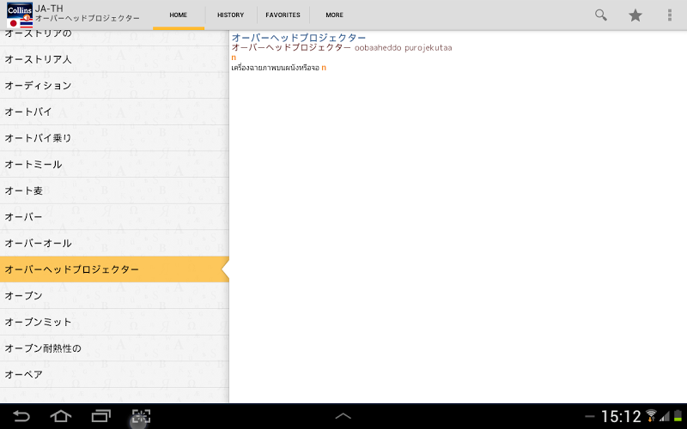Select the オートミール entry
687x429 pixels.
click(114, 165)
